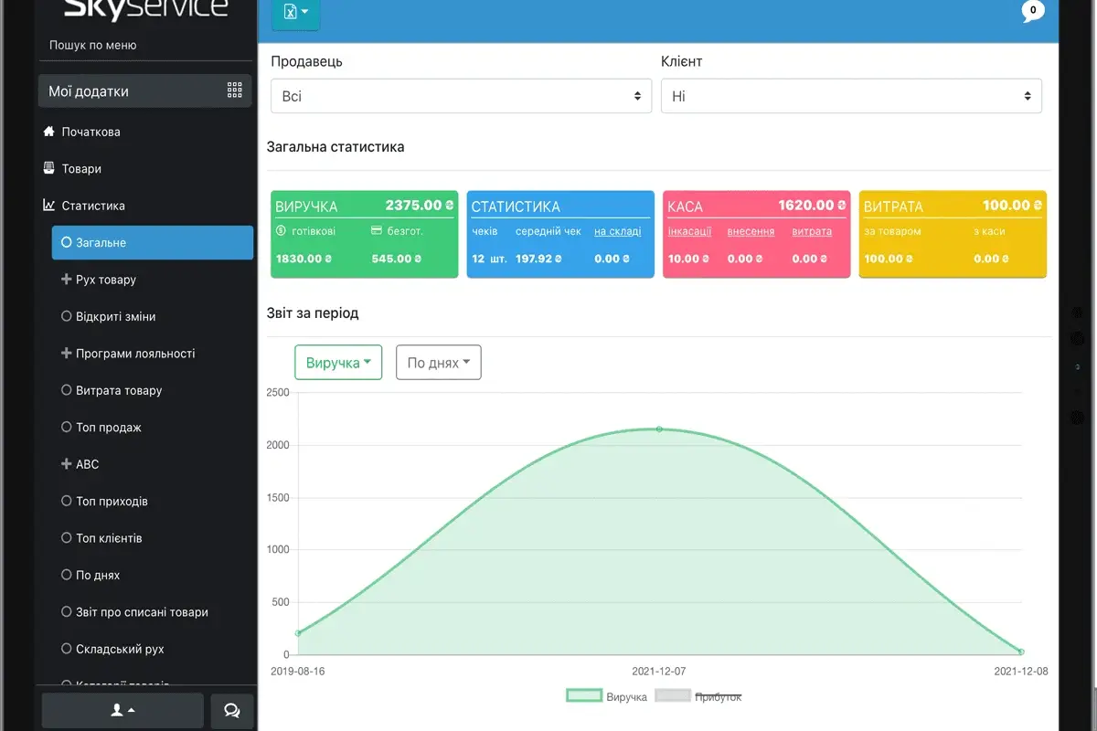Open the chat messages button in sidebar
1097x731 pixels.
pyautogui.click(x=231, y=710)
